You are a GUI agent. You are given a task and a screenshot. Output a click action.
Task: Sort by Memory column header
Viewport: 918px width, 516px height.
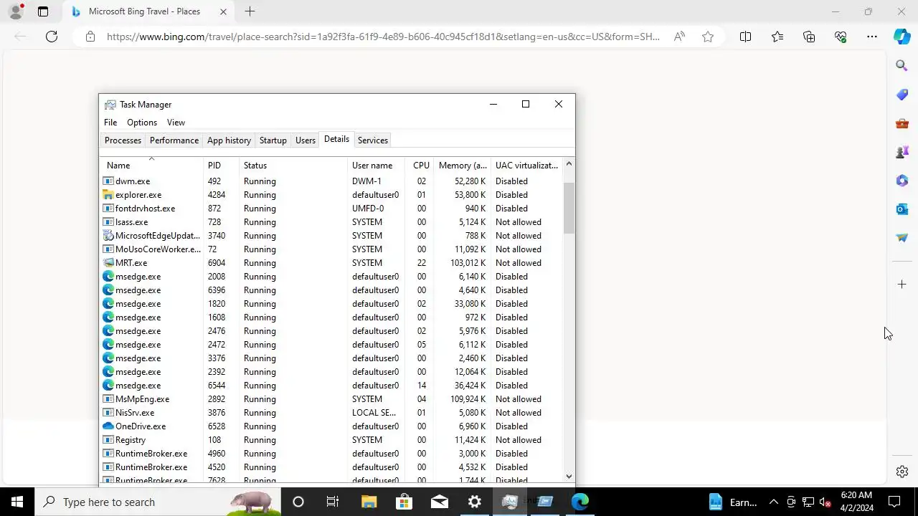463,166
